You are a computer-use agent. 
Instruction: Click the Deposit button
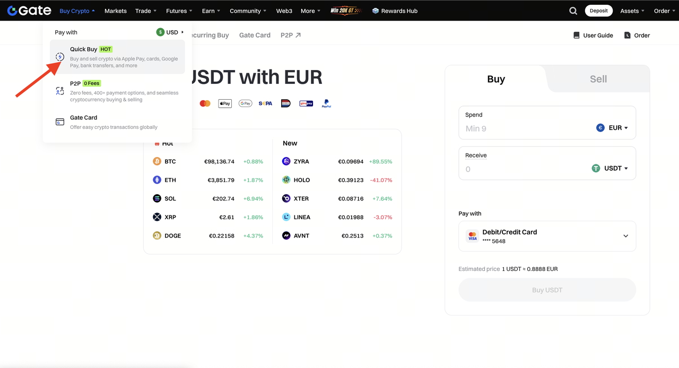[598, 11]
